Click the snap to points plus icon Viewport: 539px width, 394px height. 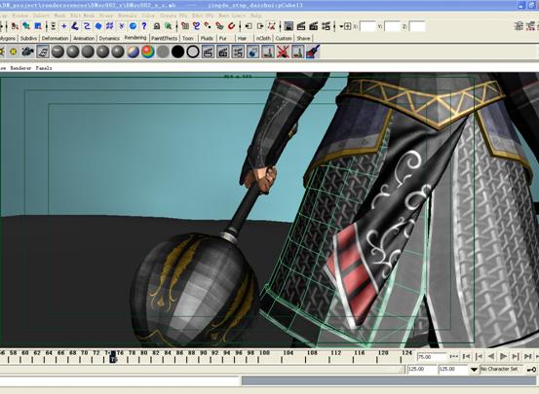[x=64, y=26]
